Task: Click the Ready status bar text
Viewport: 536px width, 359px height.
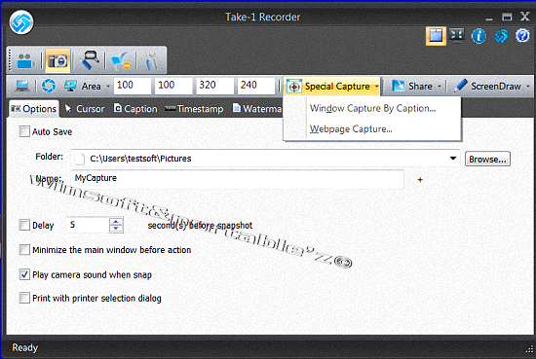Action: [x=25, y=347]
